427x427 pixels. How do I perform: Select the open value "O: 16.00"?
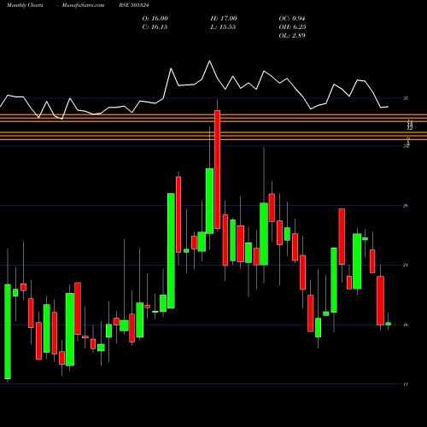155,19
